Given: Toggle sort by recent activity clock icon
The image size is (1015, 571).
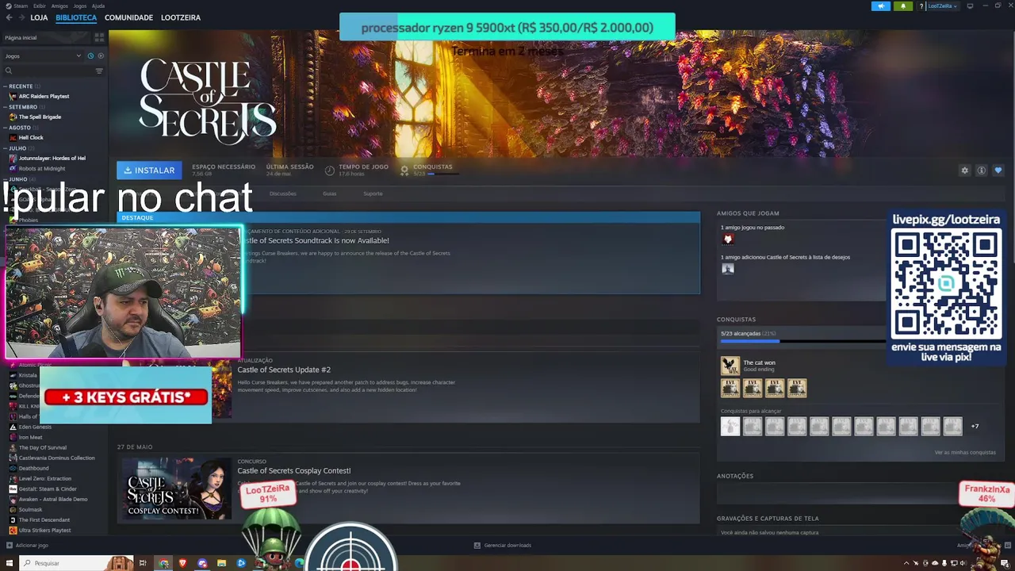Looking at the screenshot, I should click(x=90, y=56).
